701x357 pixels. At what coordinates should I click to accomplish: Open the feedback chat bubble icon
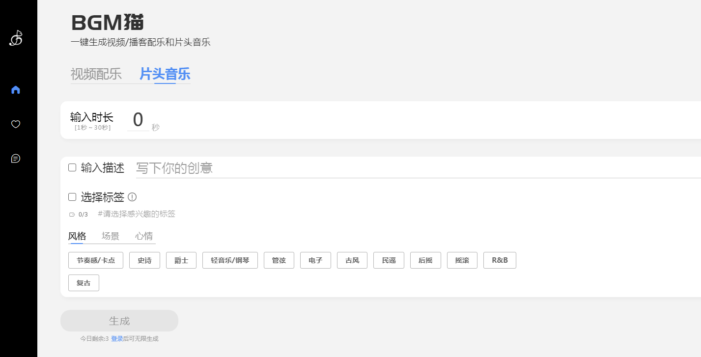pyautogui.click(x=16, y=159)
